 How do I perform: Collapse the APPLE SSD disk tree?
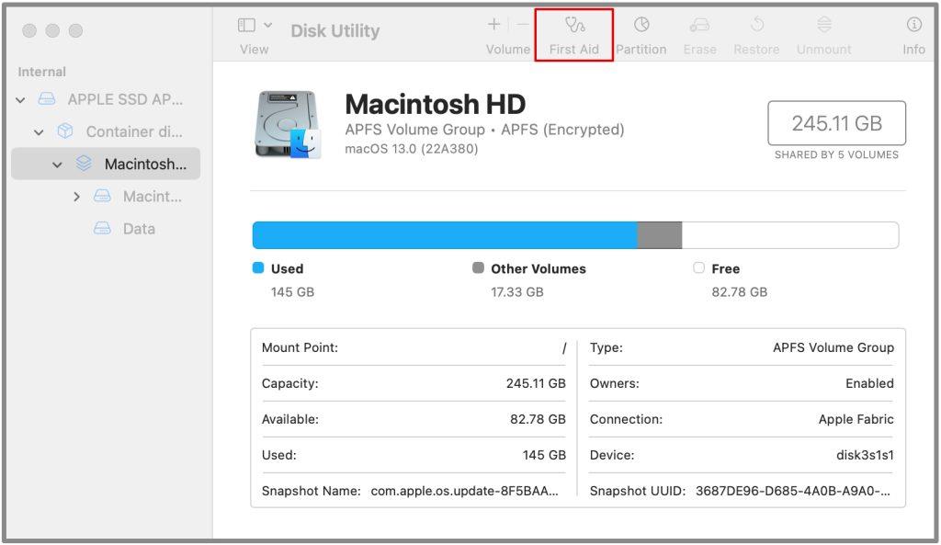coord(20,99)
